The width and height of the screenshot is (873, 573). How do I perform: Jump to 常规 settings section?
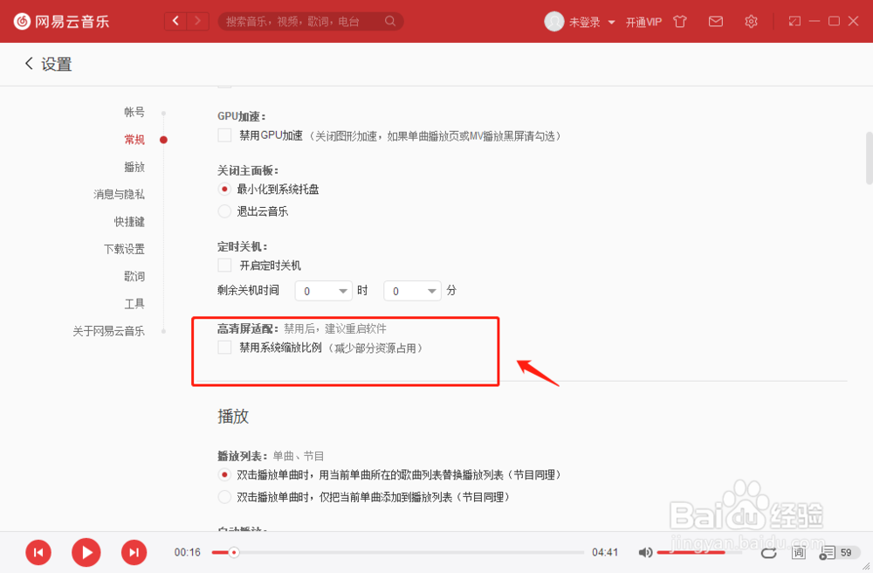(x=134, y=139)
